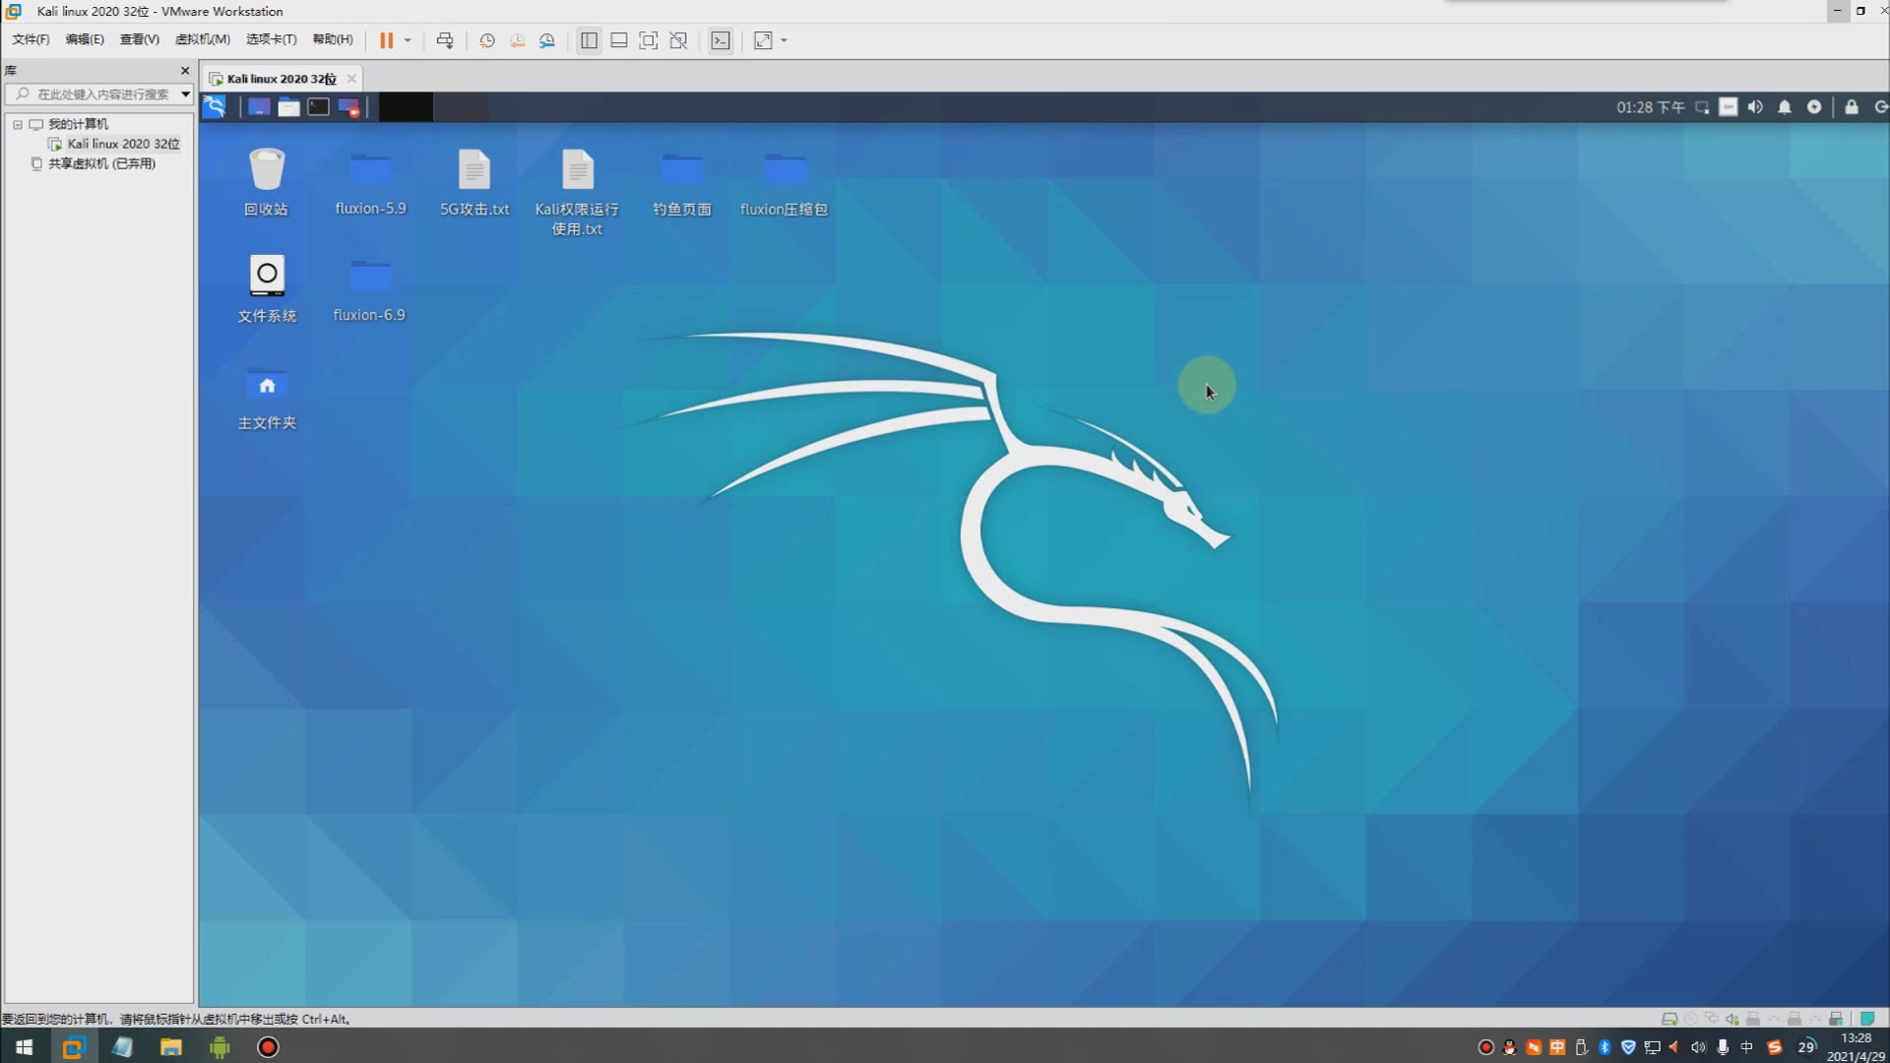Image resolution: width=1890 pixels, height=1063 pixels.
Task: Select 我的计算机 in the library tree
Action: tap(78, 124)
